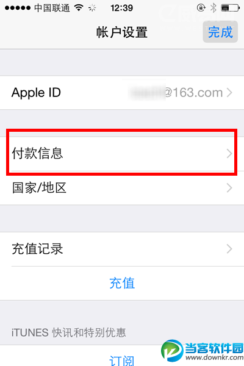
Task: Open the Apple ID row
Action: 122,93
